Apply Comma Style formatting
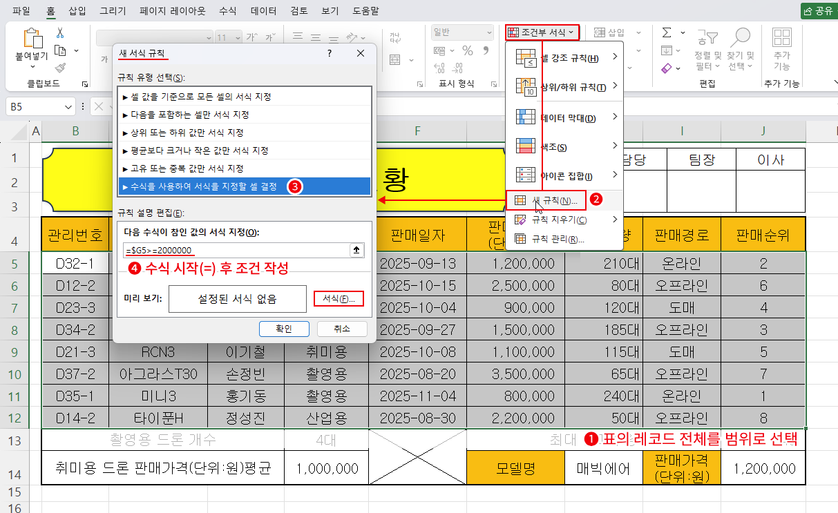 tap(486, 50)
